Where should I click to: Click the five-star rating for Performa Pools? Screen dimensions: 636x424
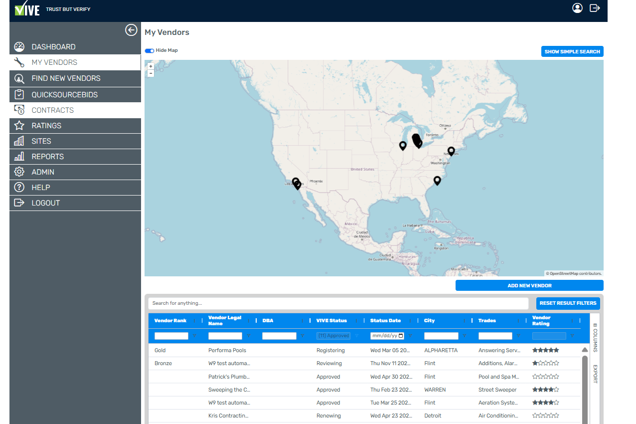coord(546,350)
